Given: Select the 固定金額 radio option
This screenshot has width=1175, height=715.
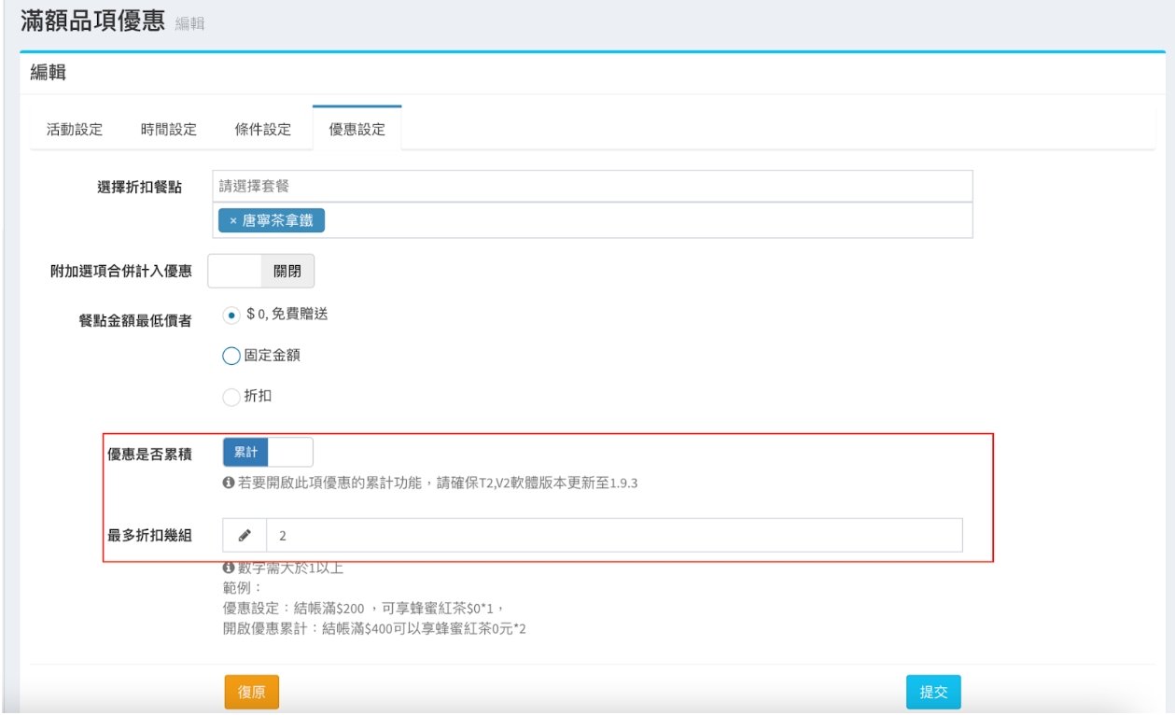Looking at the screenshot, I should point(231,355).
